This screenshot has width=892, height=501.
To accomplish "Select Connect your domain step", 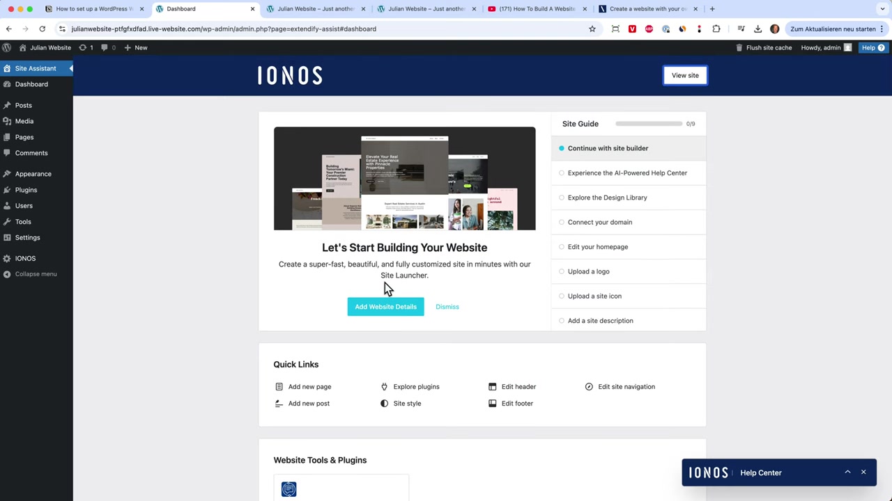I will pyautogui.click(x=629, y=222).
